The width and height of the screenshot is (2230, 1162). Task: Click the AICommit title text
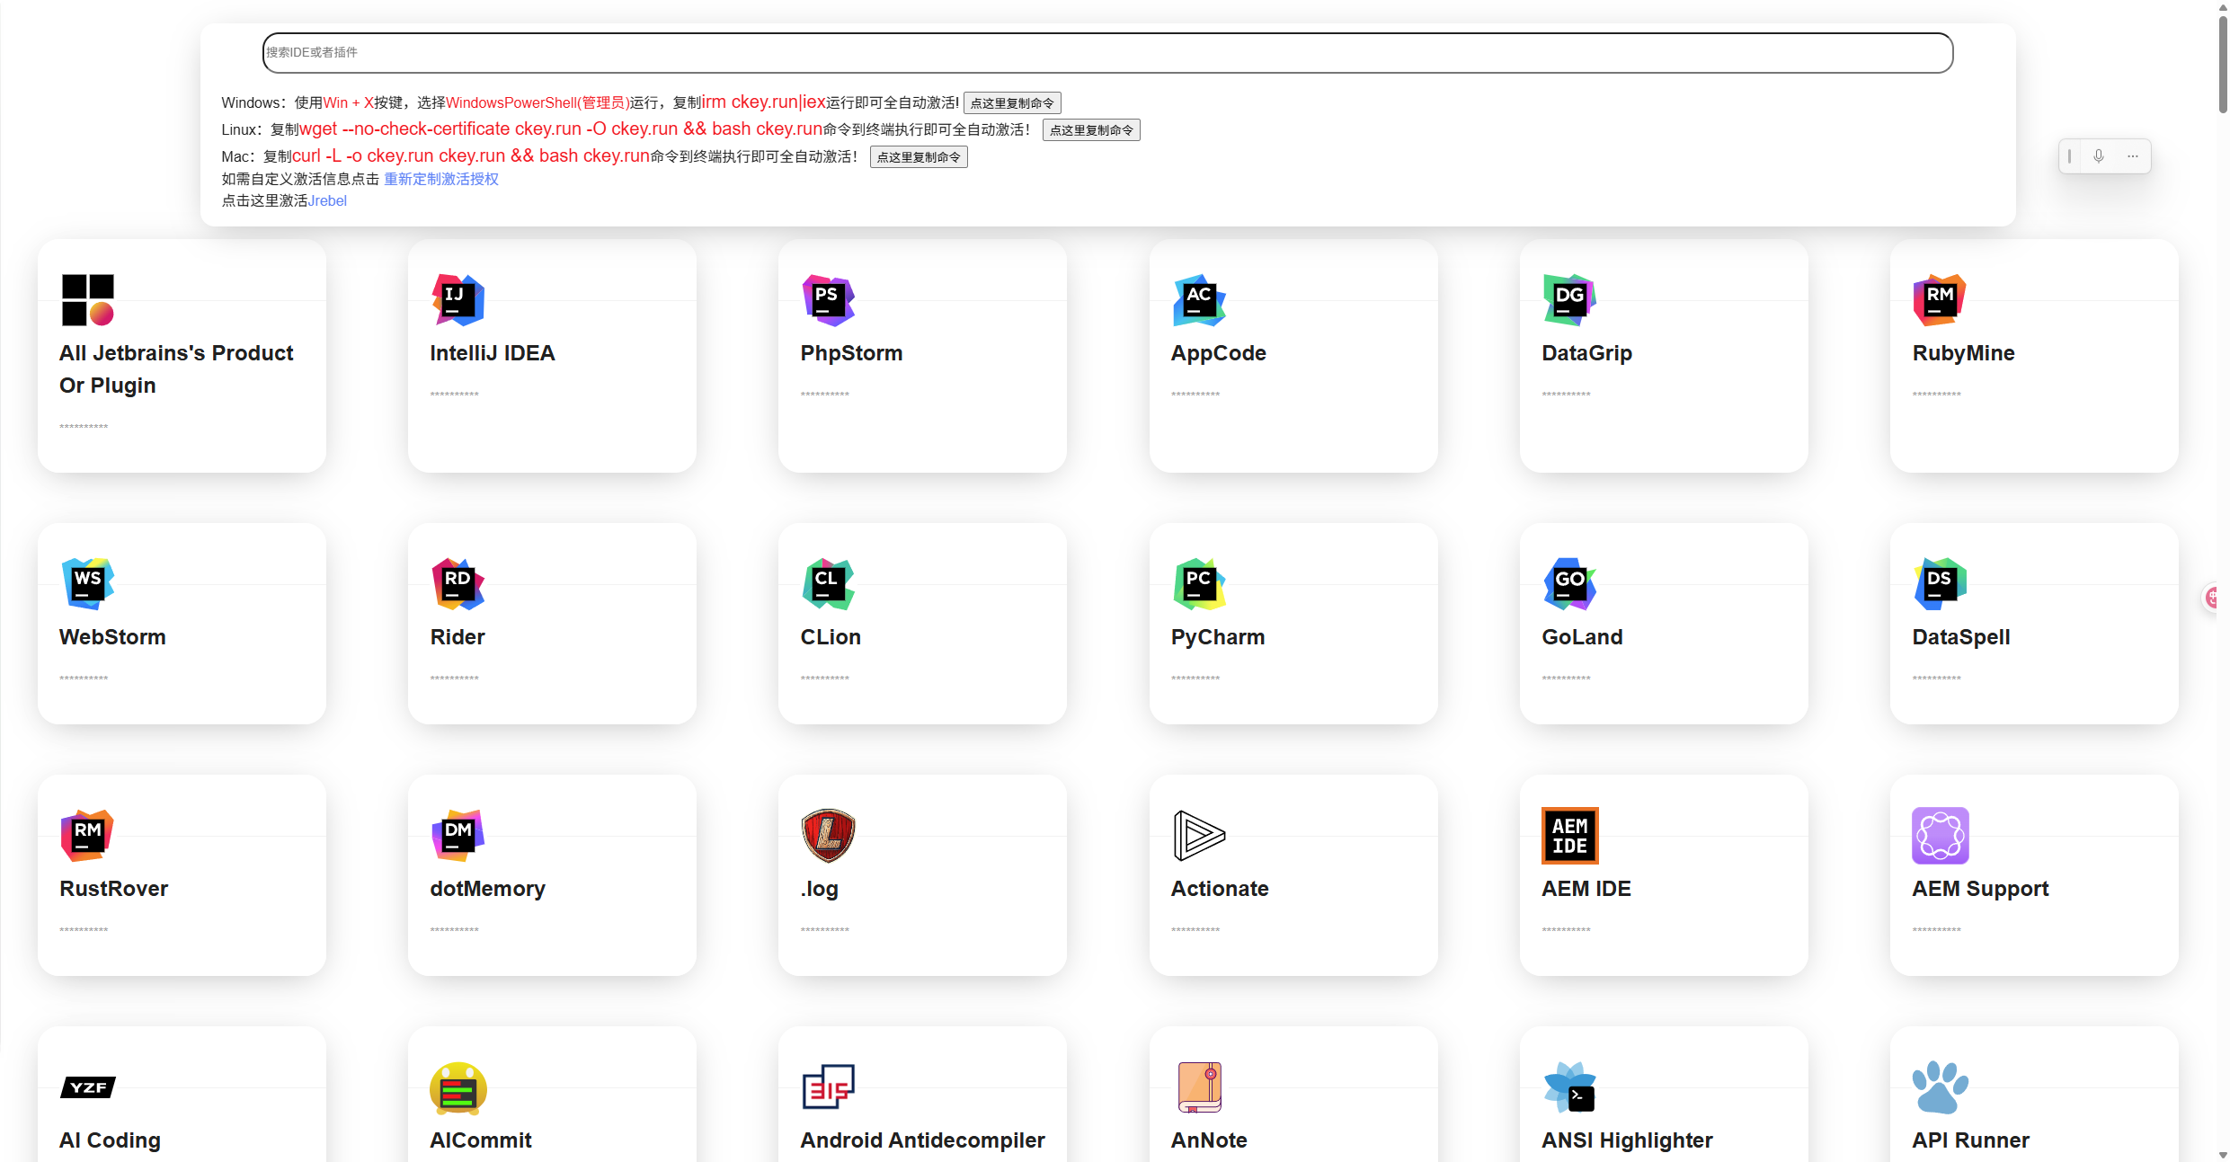coord(481,1140)
